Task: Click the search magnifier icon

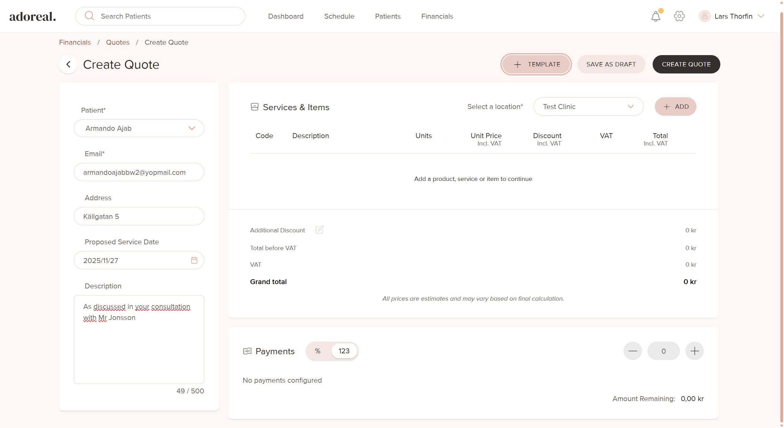Action: click(89, 16)
